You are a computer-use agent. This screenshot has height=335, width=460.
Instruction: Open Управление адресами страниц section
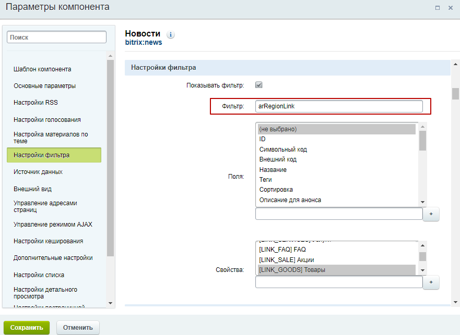click(45, 206)
